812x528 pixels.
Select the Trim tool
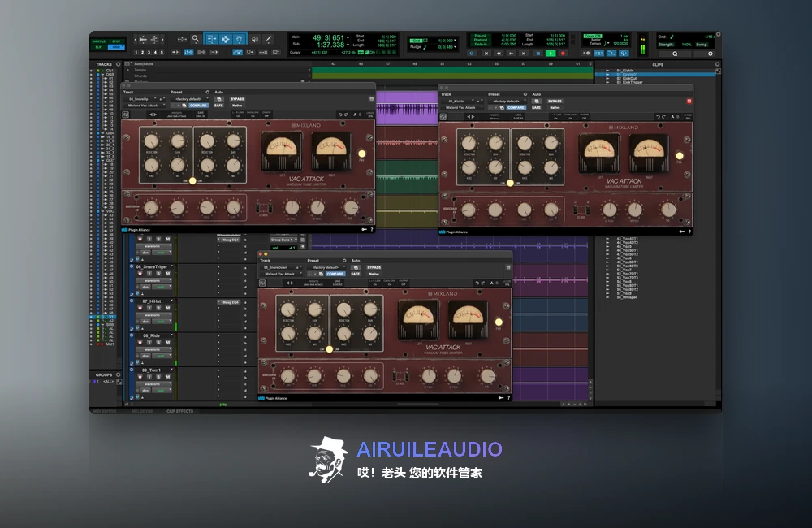pyautogui.click(x=211, y=39)
